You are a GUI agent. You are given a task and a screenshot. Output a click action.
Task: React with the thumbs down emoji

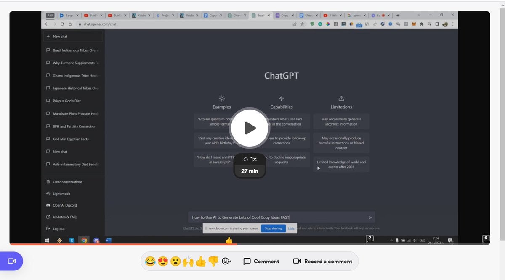[213, 261]
